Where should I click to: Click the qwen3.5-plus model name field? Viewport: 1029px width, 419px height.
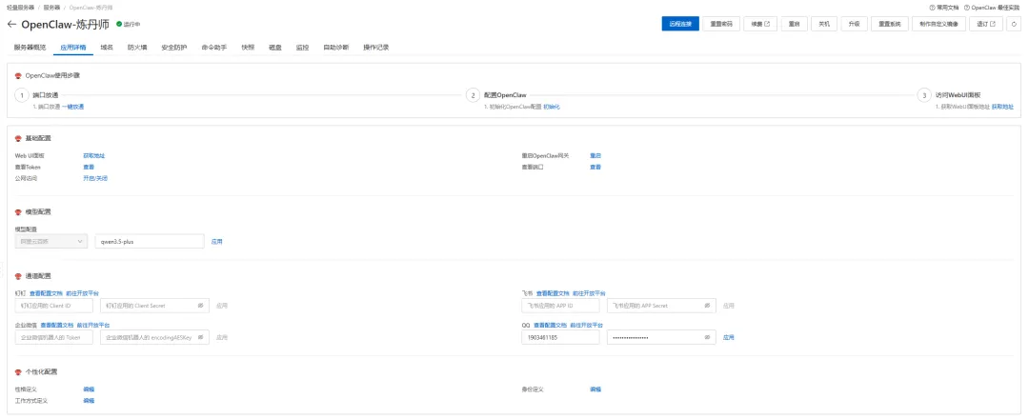point(150,241)
